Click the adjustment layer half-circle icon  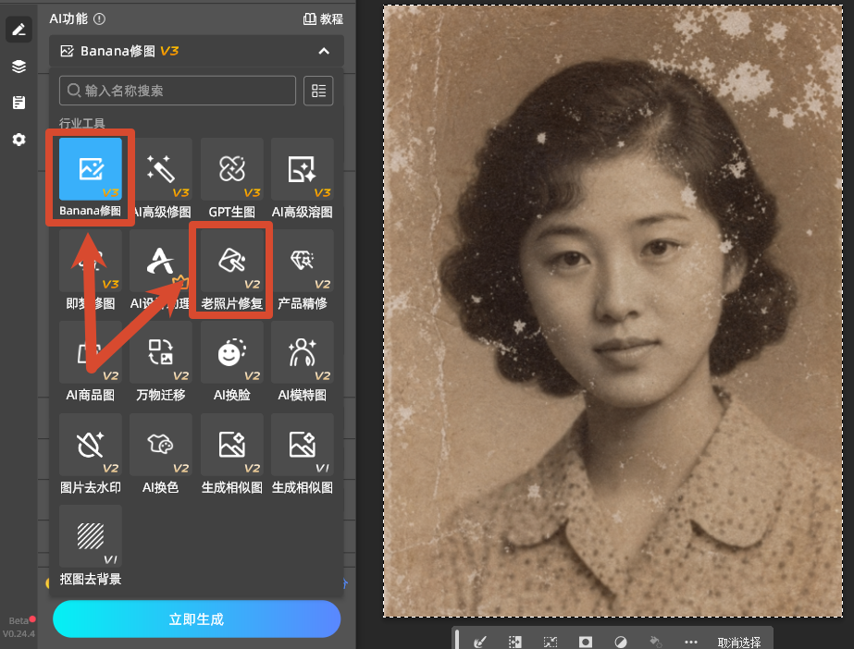(620, 642)
